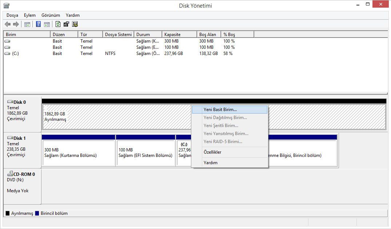Click the black Ayrılmamış legend swatch

coord(8,213)
